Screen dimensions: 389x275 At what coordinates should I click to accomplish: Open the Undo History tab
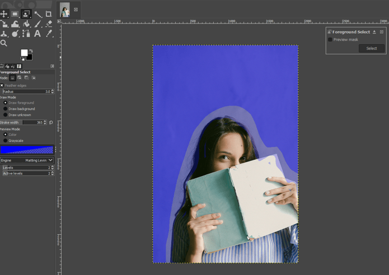pos(13,66)
